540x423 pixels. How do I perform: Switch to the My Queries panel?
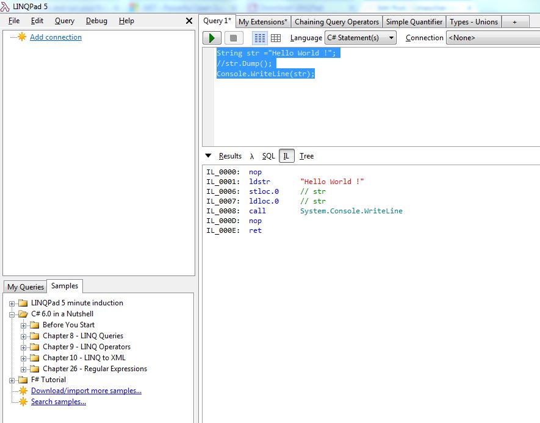click(25, 286)
